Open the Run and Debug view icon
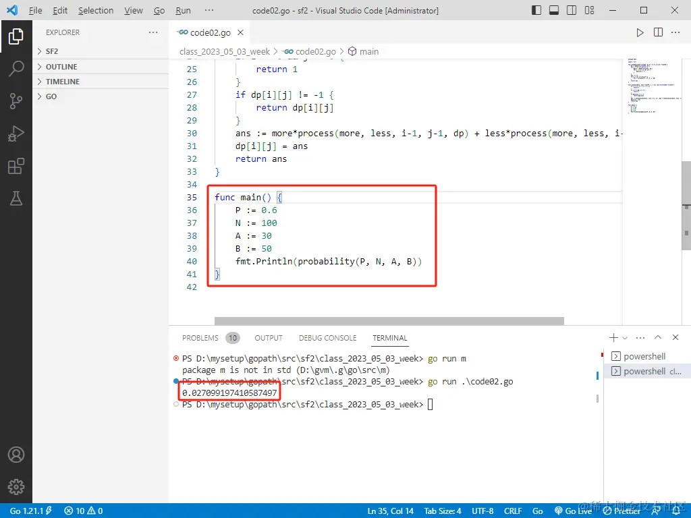691x518 pixels. [x=16, y=134]
